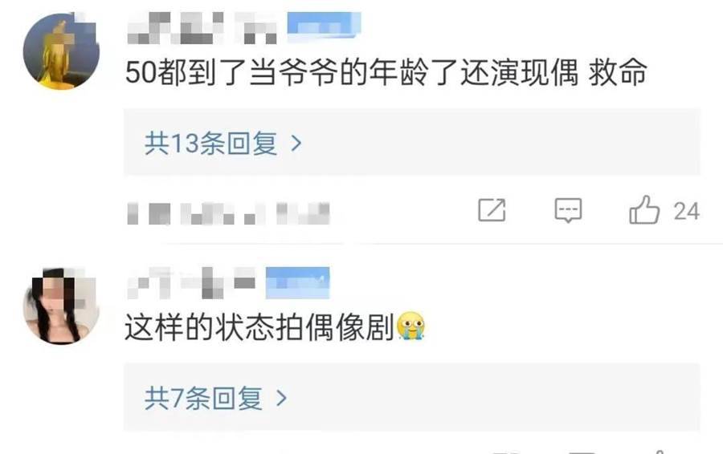Tap the repost icon under the first comment
This screenshot has height=454, width=723.
[x=492, y=210]
